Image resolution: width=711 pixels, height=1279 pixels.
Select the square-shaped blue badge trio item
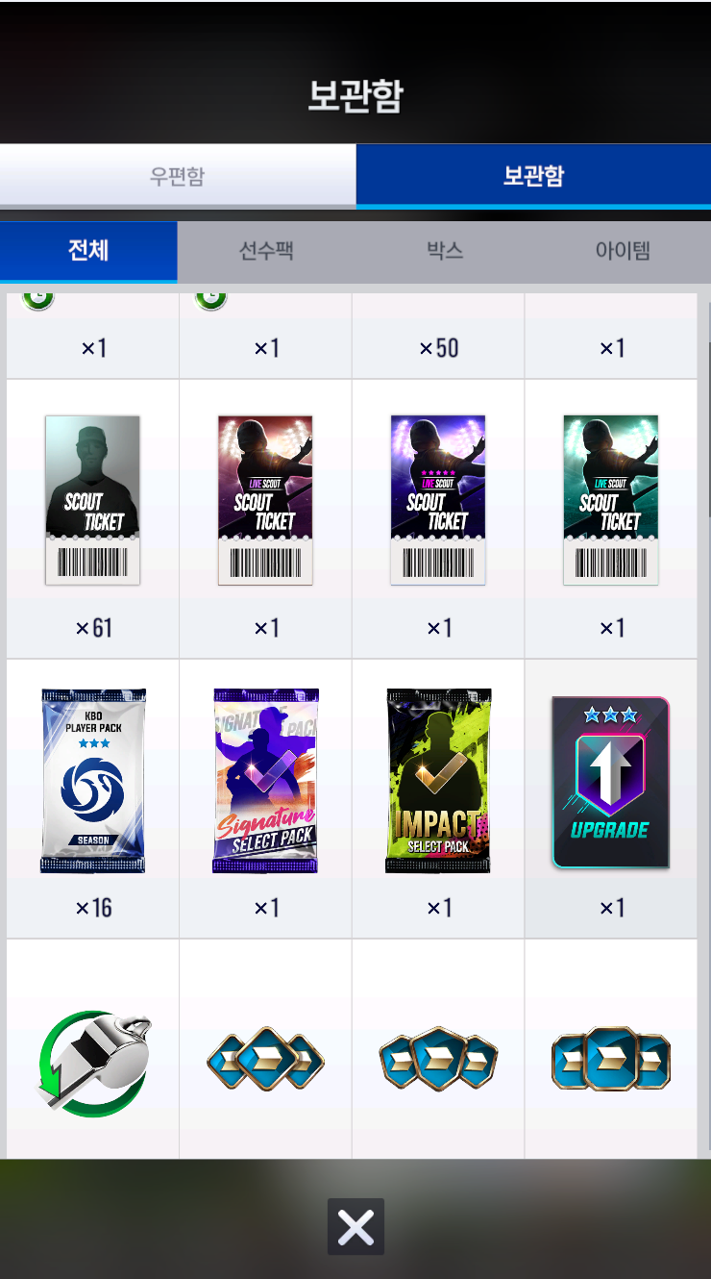611,1059
